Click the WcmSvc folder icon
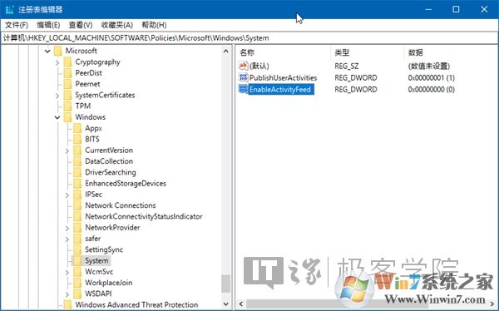 tap(77, 272)
